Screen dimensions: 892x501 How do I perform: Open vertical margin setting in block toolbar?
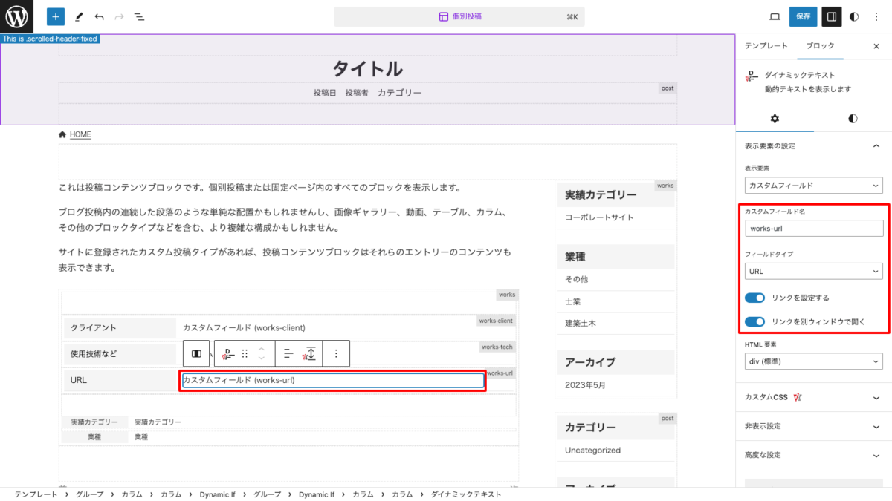coord(310,354)
